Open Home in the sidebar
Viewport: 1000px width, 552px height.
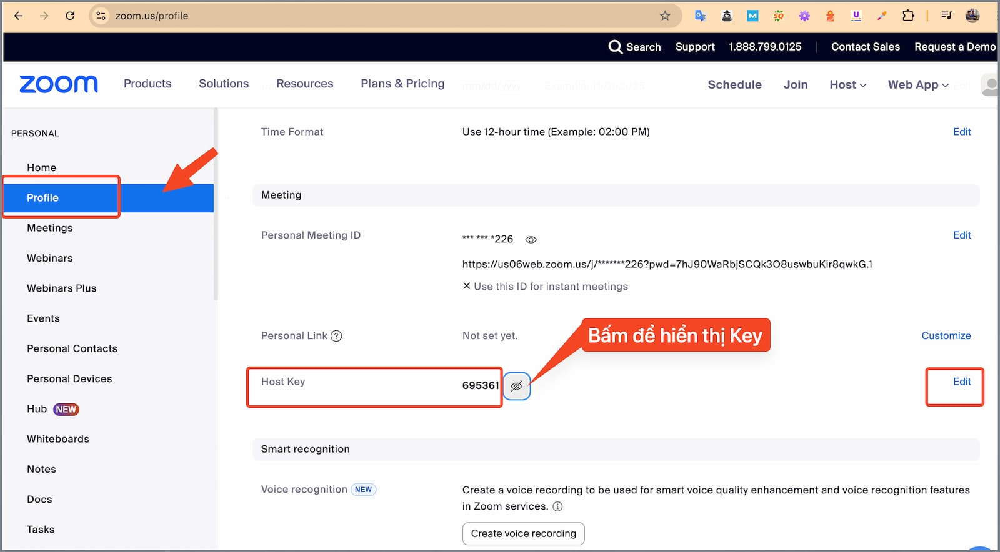(x=42, y=167)
